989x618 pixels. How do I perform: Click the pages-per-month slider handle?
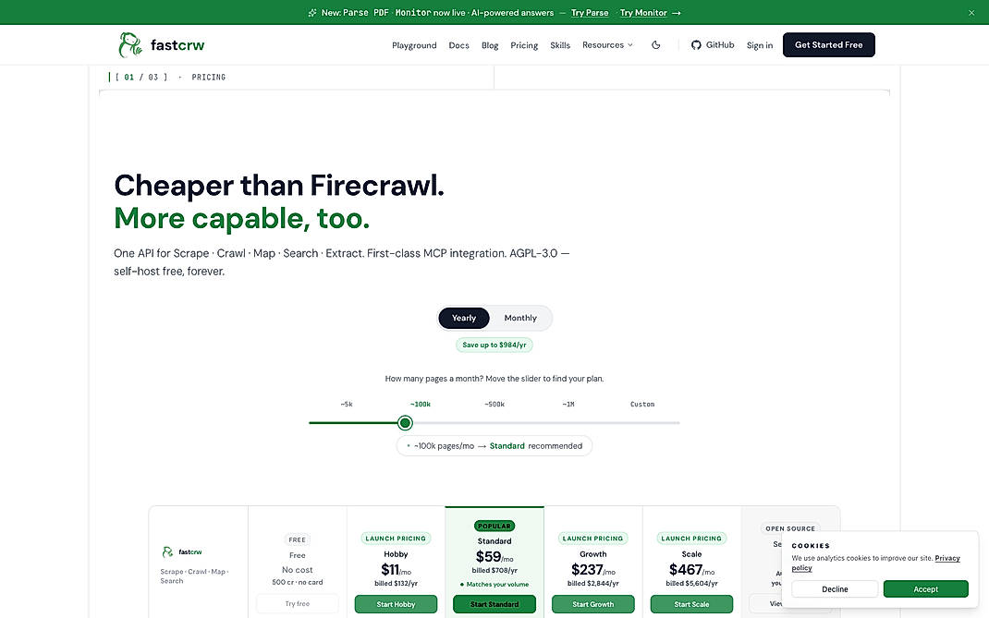(405, 422)
